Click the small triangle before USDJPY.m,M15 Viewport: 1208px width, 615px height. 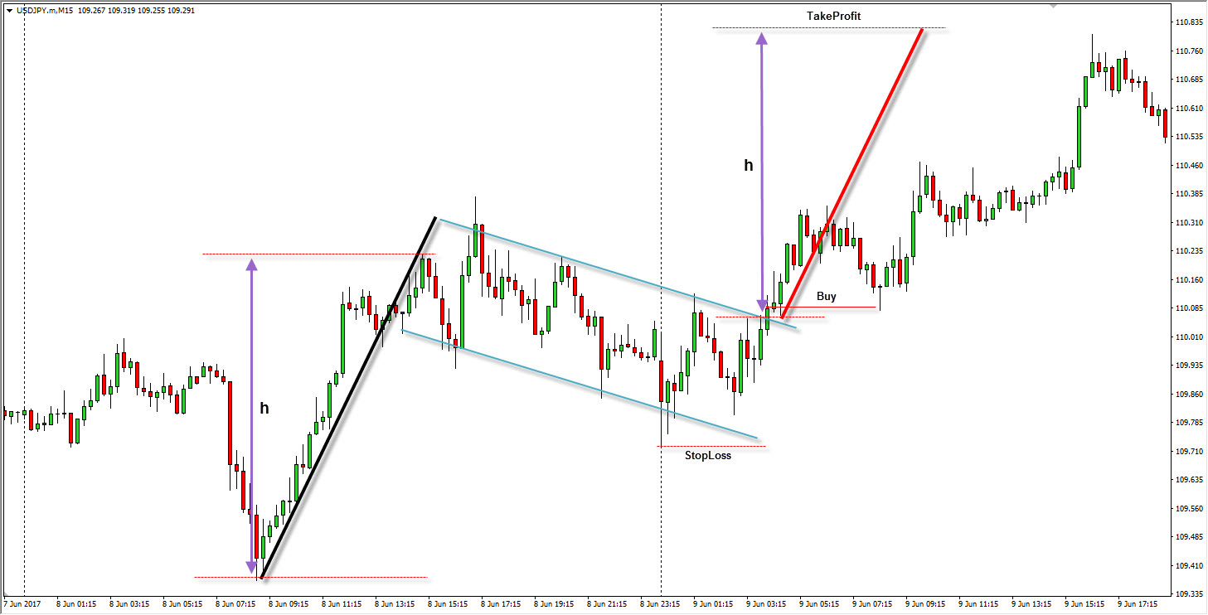coord(8,11)
